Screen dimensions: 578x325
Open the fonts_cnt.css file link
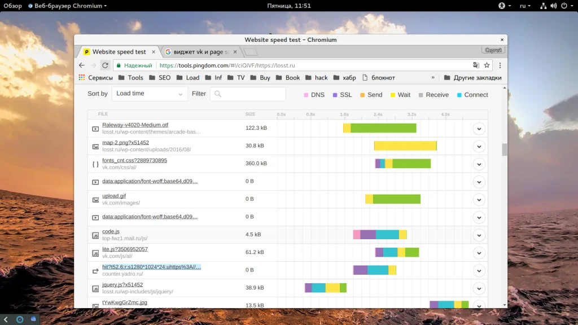tap(134, 160)
